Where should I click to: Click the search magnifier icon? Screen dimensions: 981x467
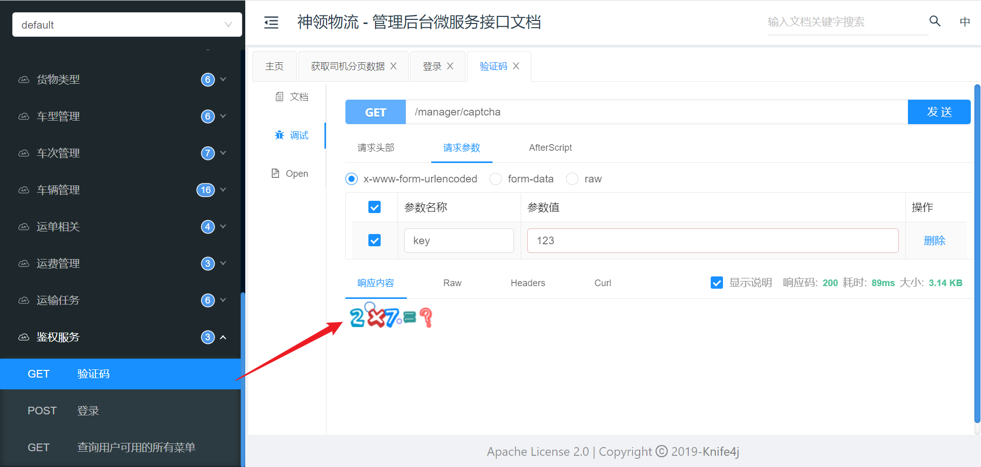935,21
